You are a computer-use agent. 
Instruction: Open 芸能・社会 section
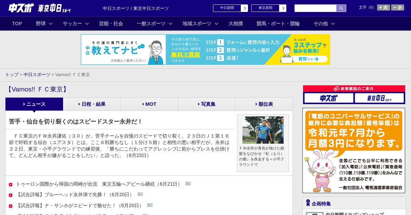tap(111, 24)
